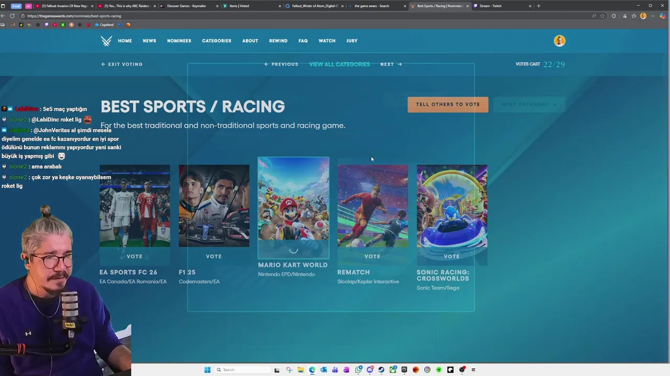Screen dimensions: 670x376
Task: Switch to the Items | Vinted tab
Action: click(251, 6)
